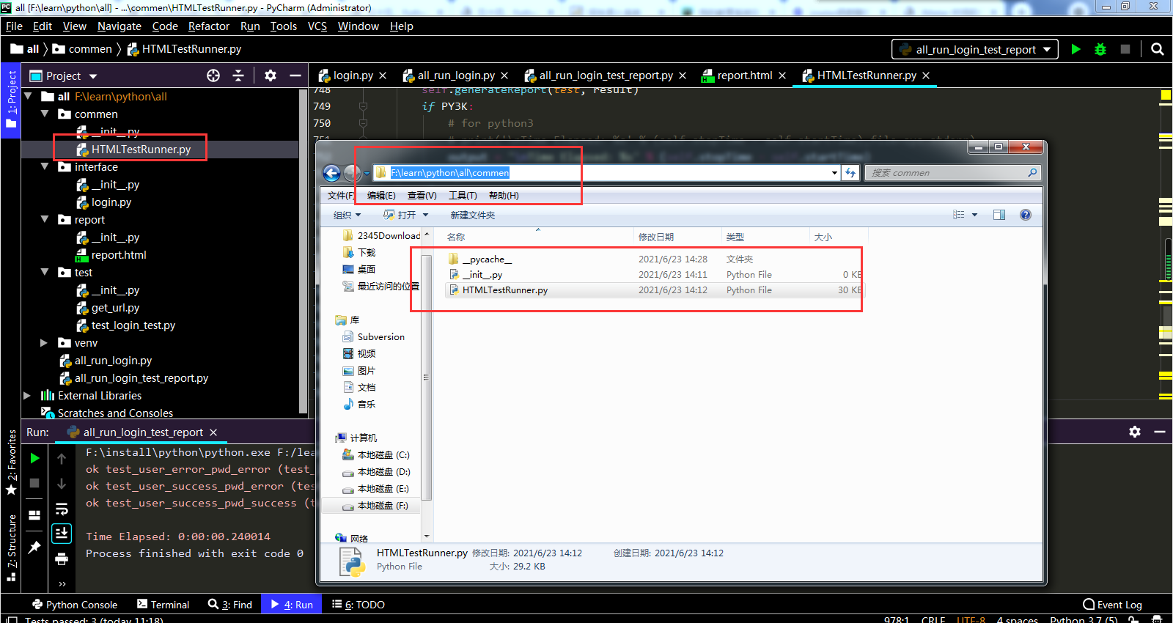Screen dimensions: 1173x623
Task: Toggle the Terminal tool window
Action: [x=163, y=605]
